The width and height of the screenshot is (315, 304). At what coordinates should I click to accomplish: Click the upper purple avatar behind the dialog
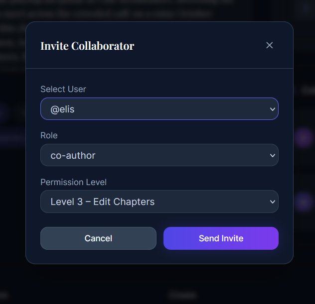click(x=304, y=138)
